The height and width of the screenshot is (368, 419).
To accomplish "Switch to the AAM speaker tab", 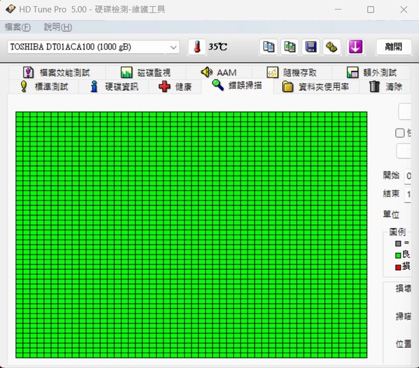I will 219,72.
